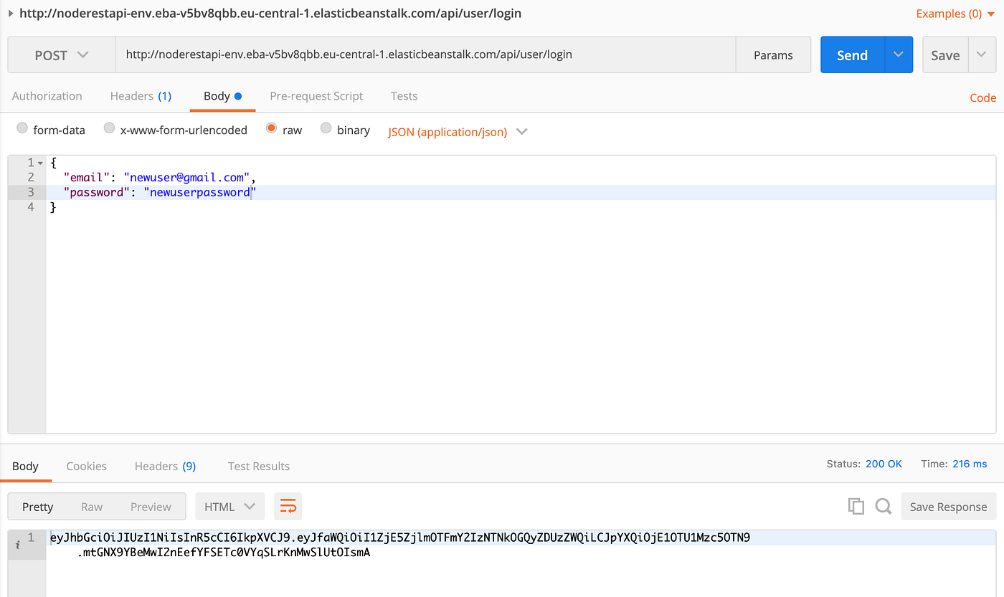Click inside the request URL field
Screen dimensions: 1004x597
coord(423,54)
